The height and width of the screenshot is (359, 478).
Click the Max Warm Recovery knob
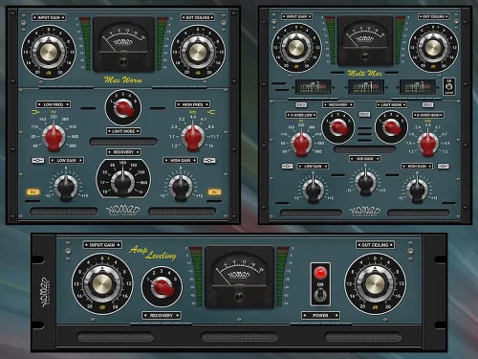coord(123,182)
